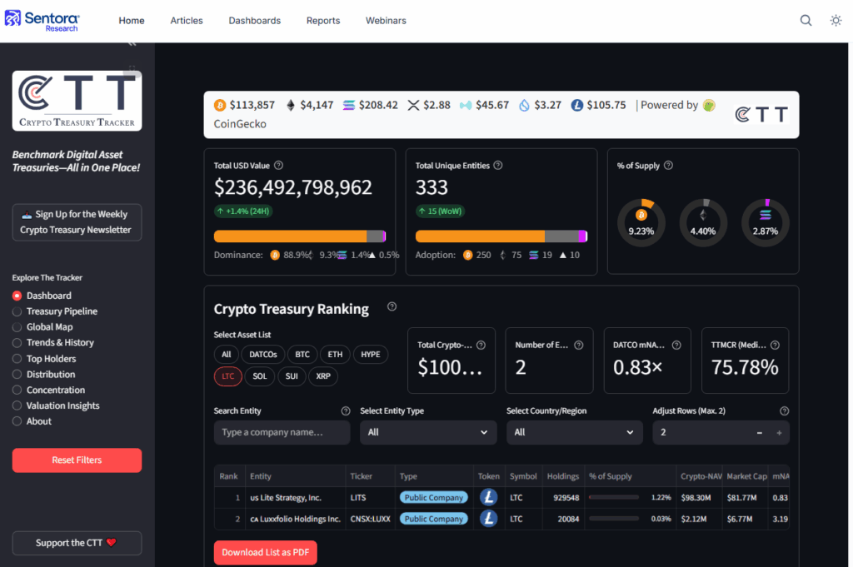853x567 pixels.
Task: Choose Top Holders in tracker list
Action: (17, 359)
